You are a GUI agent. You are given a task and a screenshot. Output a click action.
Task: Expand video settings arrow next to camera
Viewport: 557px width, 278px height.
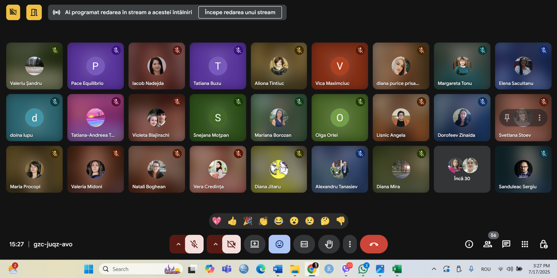point(216,244)
